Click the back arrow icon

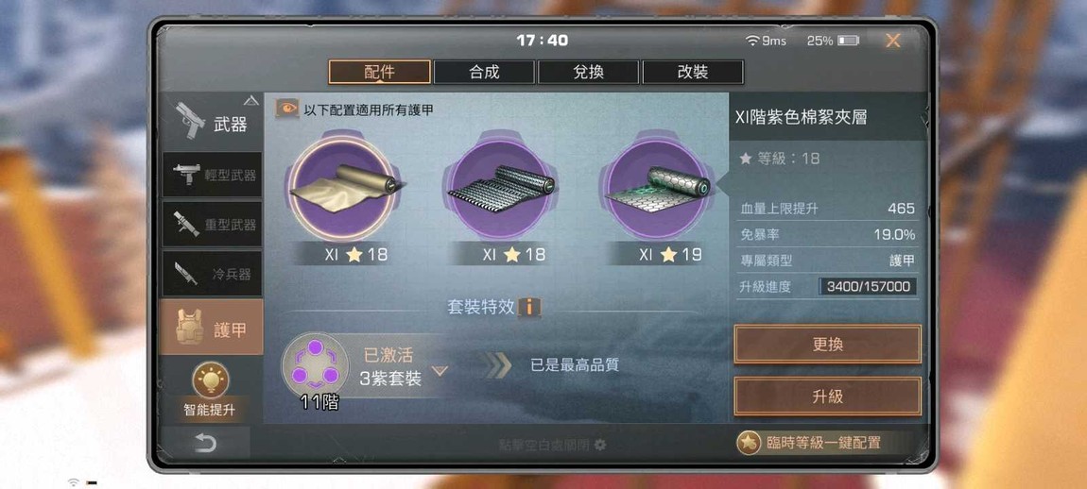click(x=204, y=444)
